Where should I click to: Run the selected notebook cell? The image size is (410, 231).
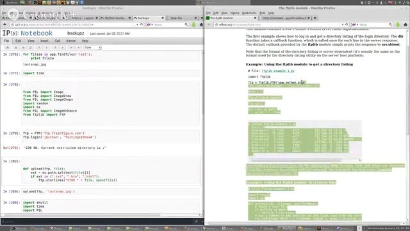tap(71, 47)
